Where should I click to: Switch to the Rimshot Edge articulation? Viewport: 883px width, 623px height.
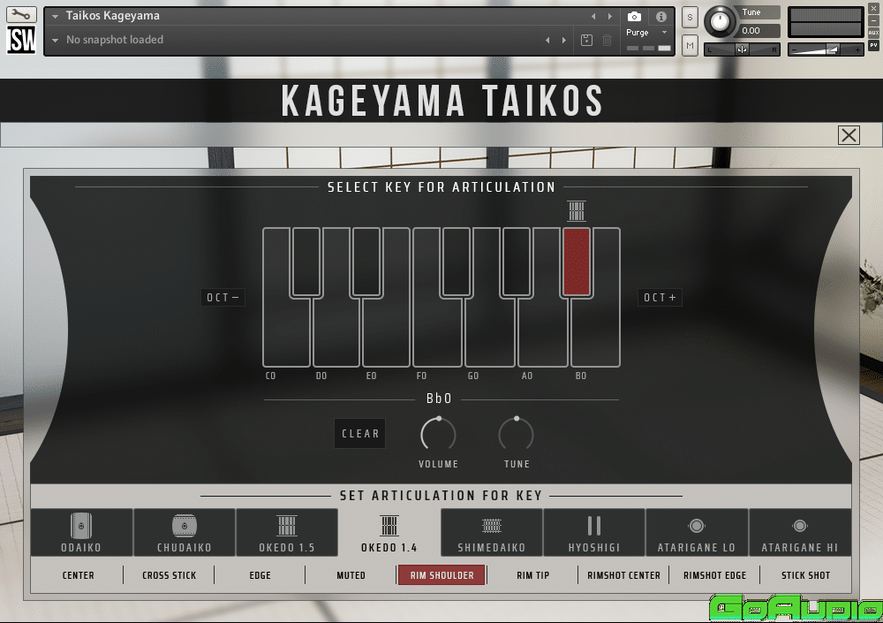point(714,575)
